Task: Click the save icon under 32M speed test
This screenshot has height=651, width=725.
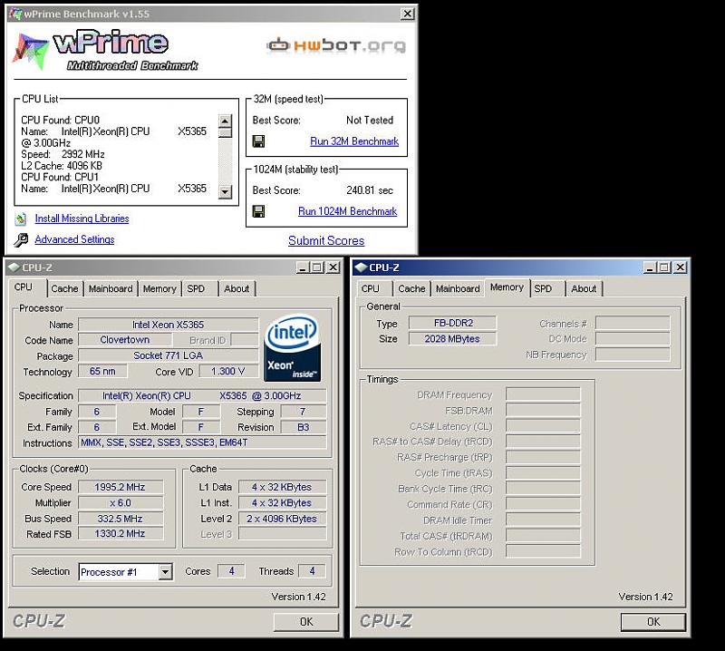Action: click(x=259, y=141)
